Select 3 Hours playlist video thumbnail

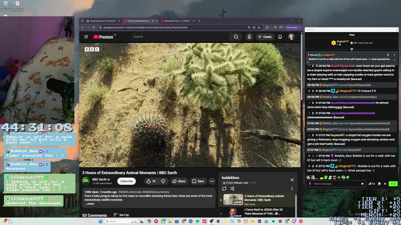tap(233, 200)
